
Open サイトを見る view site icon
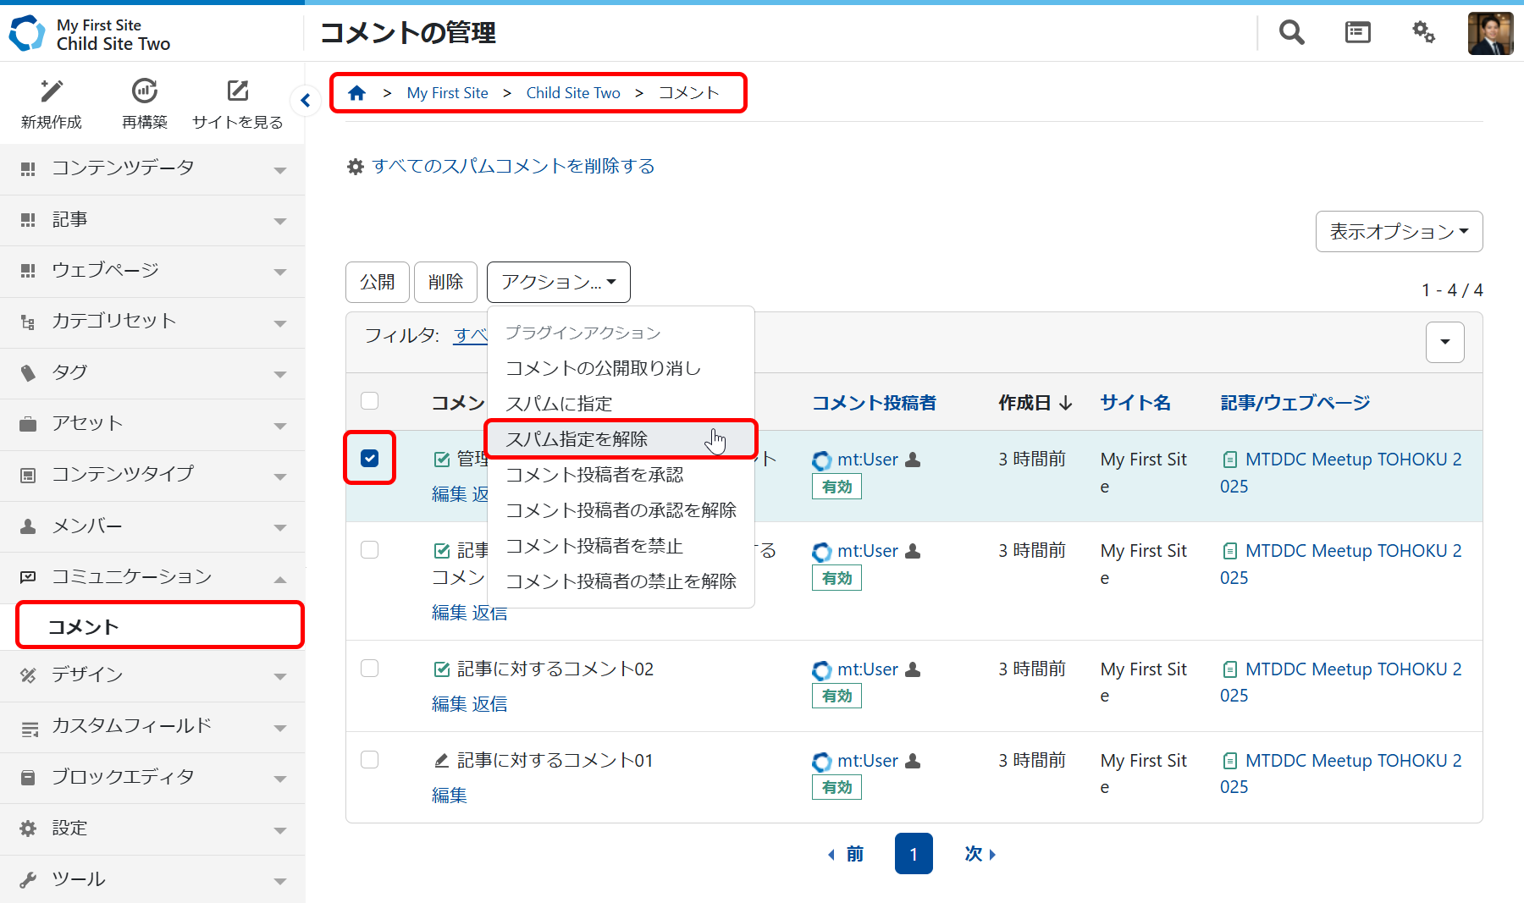coord(238,91)
